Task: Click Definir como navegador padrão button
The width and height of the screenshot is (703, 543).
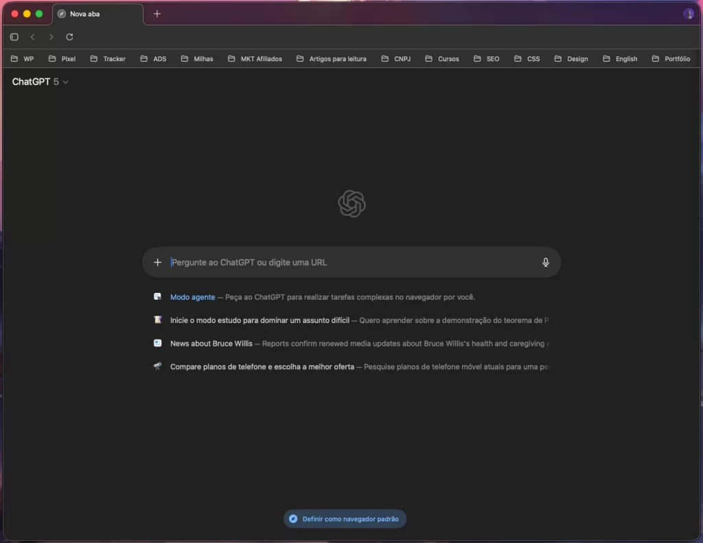Action: (x=345, y=519)
